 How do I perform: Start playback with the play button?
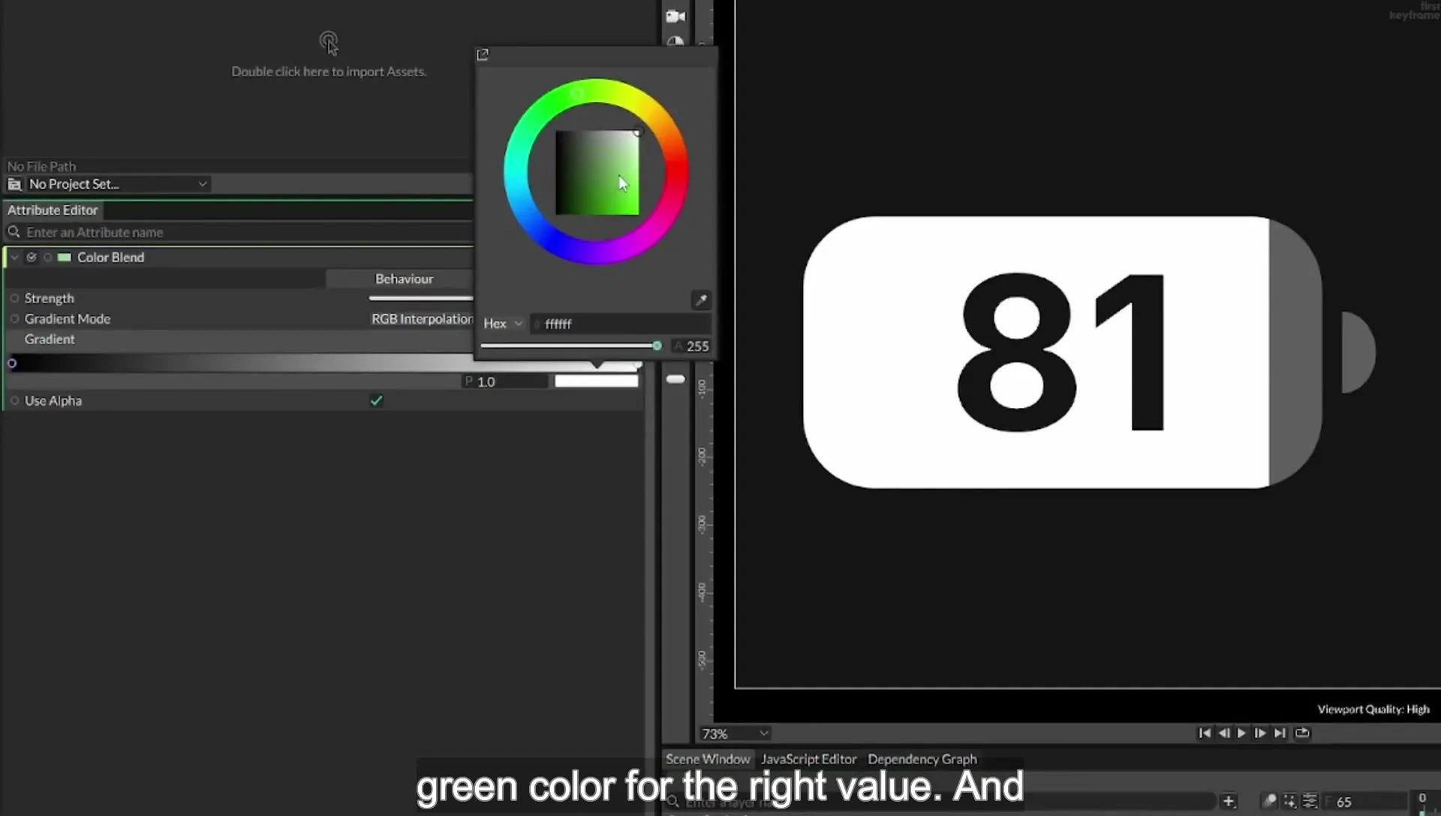[1241, 733]
